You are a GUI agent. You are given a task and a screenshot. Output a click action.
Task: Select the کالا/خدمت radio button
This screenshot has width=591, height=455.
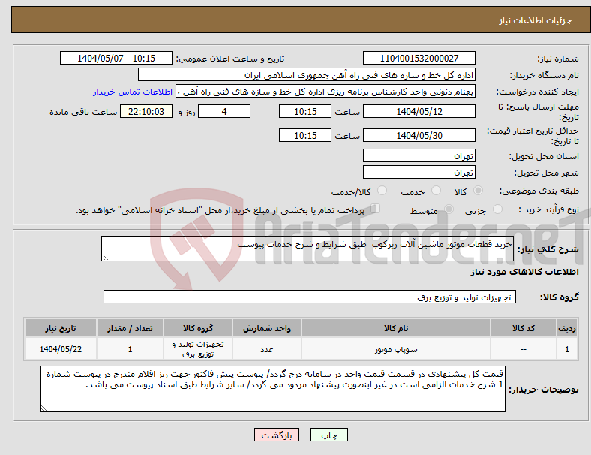[382, 191]
